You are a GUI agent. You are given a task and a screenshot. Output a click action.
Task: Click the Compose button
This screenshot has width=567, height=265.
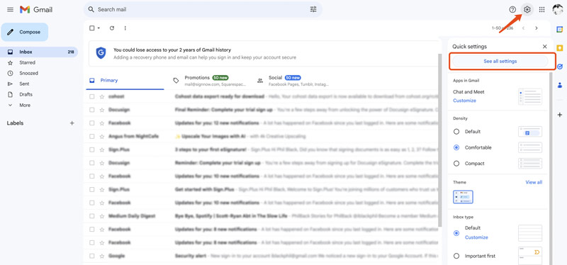click(25, 32)
